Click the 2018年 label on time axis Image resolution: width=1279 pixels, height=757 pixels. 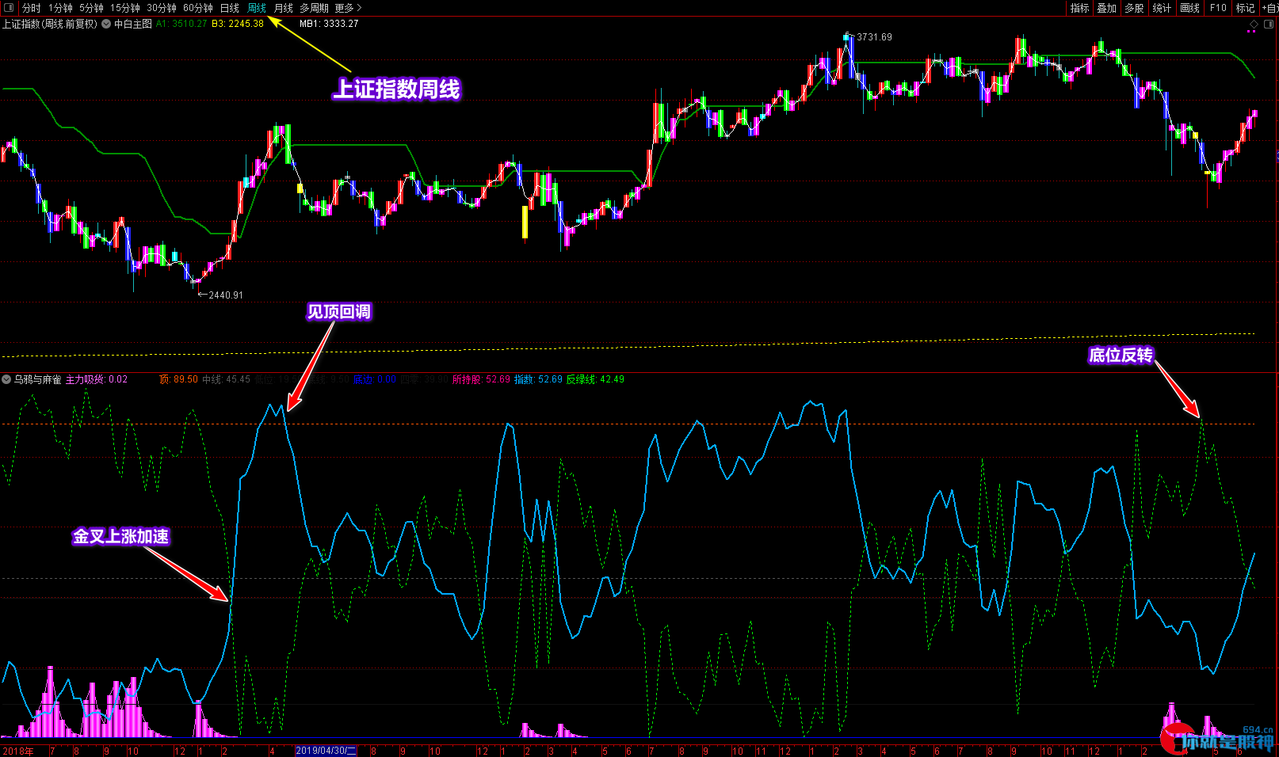point(18,751)
